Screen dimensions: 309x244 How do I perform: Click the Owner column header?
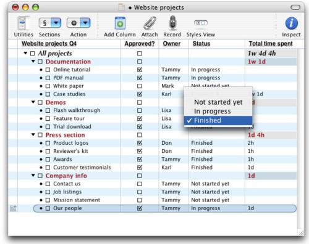172,44
